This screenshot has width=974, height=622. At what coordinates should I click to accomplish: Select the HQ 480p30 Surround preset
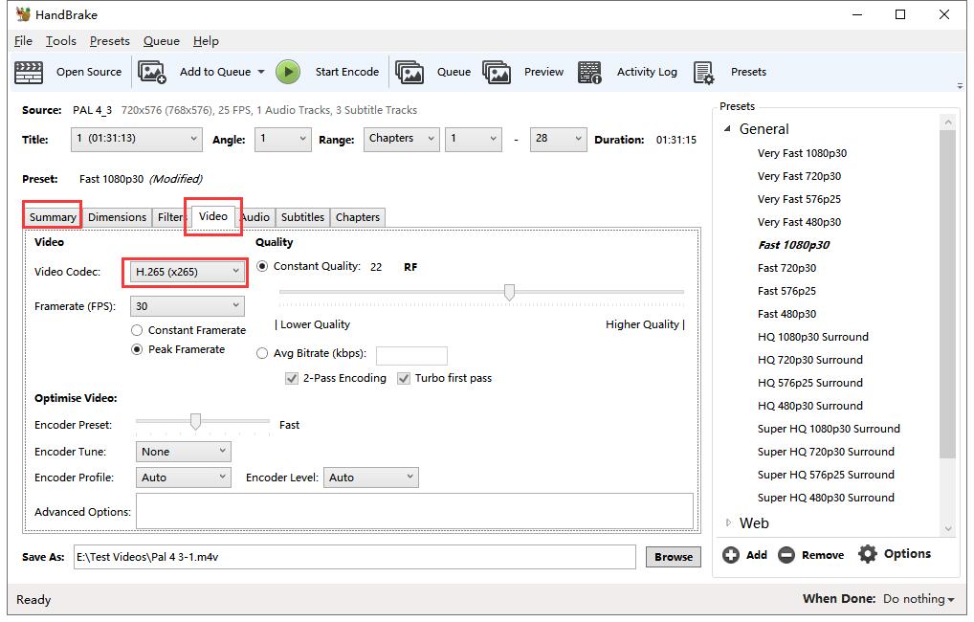point(810,406)
